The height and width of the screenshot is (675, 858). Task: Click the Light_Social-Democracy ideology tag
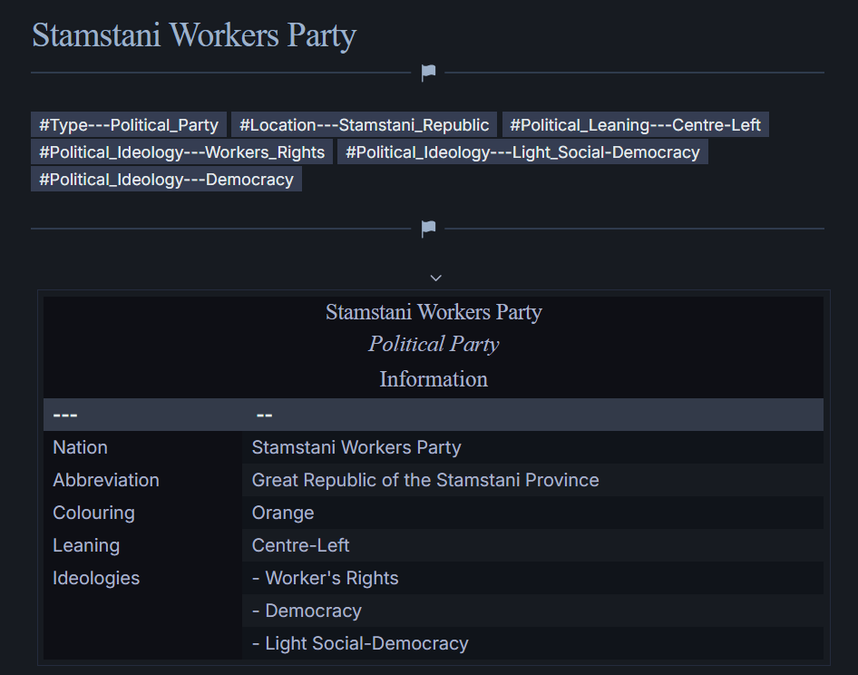(x=522, y=152)
